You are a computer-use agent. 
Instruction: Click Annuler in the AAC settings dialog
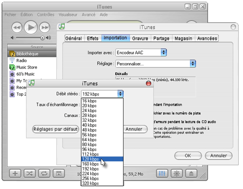[x=136, y=129]
